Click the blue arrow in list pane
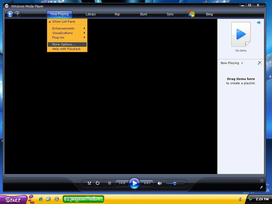The width and height of the screenshot is (272, 204). [259, 23]
